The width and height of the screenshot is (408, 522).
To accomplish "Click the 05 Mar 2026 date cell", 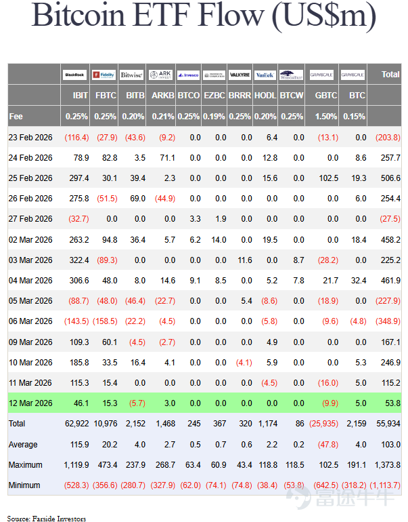I will click(30, 301).
